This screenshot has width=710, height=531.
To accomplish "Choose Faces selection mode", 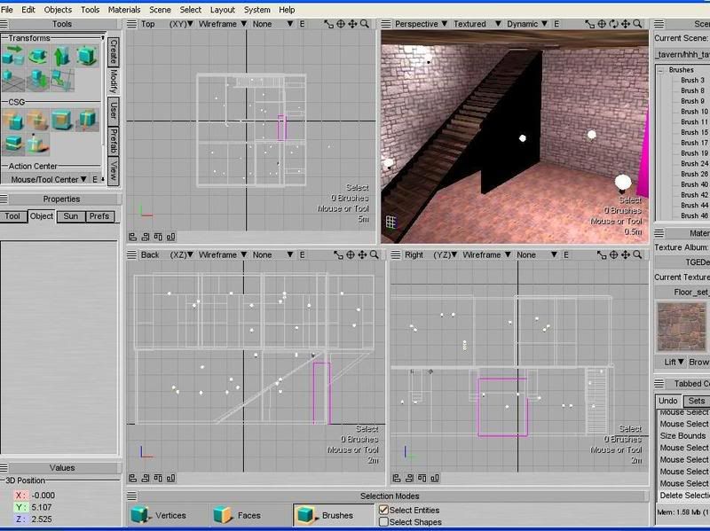I will point(244,515).
